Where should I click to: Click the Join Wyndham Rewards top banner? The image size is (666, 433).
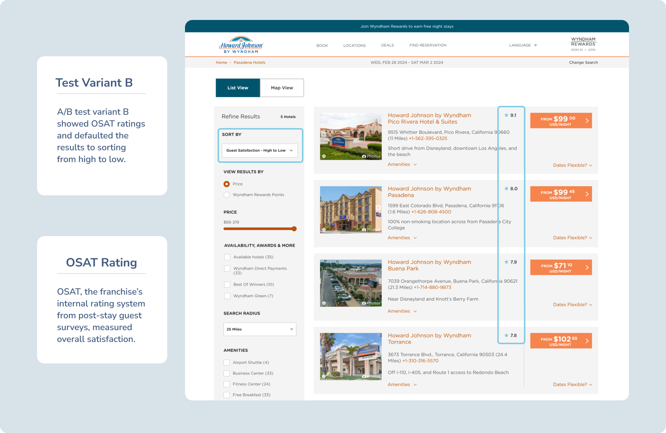[x=407, y=26]
